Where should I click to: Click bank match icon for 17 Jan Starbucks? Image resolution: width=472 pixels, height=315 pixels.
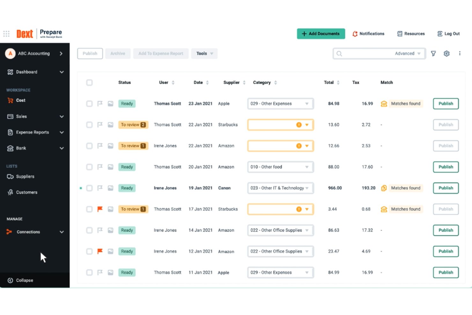point(384,209)
